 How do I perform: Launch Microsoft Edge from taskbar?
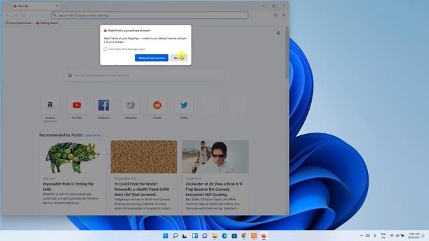click(x=225, y=236)
